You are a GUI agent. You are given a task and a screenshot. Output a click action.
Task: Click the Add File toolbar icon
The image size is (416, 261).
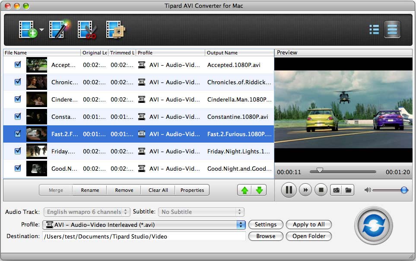28,29
